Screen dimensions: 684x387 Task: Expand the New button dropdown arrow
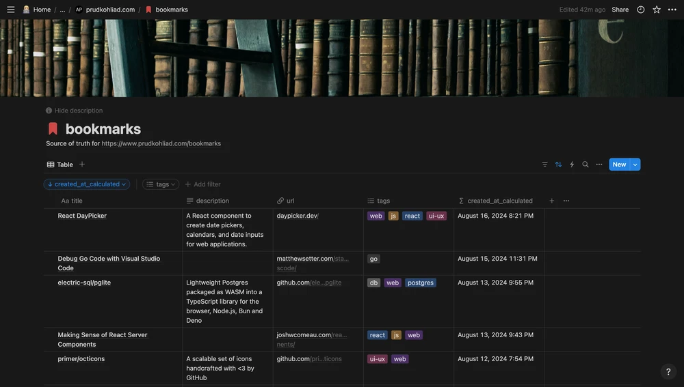click(x=635, y=164)
